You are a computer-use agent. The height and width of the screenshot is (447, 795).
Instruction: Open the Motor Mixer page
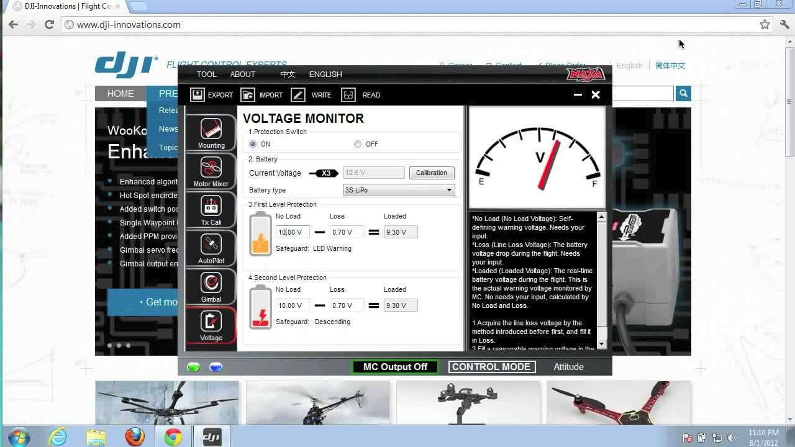(x=211, y=171)
